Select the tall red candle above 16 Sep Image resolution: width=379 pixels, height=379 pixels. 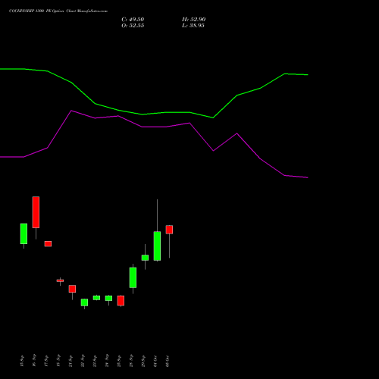[36, 212]
